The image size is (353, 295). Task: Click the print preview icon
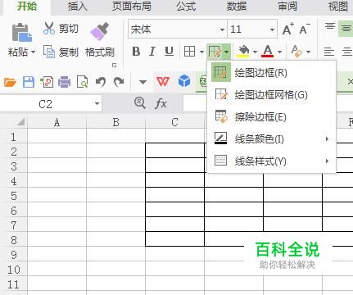[x=83, y=82]
